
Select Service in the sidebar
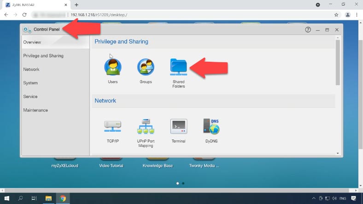coord(56,96)
